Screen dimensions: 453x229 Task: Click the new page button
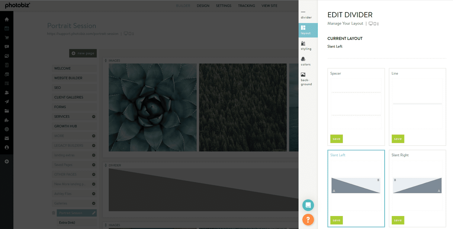(x=83, y=53)
